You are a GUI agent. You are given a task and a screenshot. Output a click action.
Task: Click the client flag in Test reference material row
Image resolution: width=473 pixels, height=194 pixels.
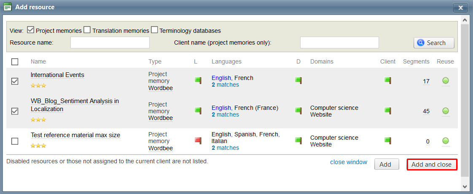click(388, 141)
